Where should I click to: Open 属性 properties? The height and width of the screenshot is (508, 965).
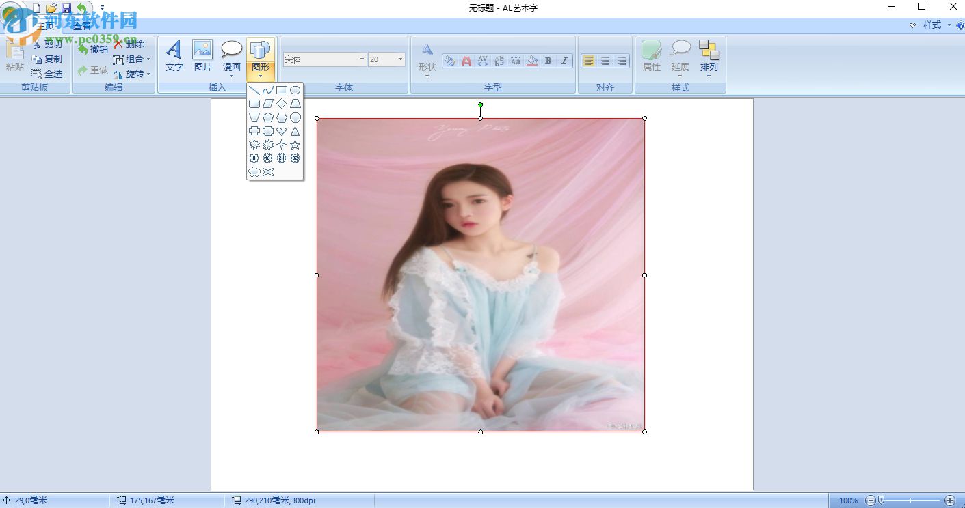(652, 56)
